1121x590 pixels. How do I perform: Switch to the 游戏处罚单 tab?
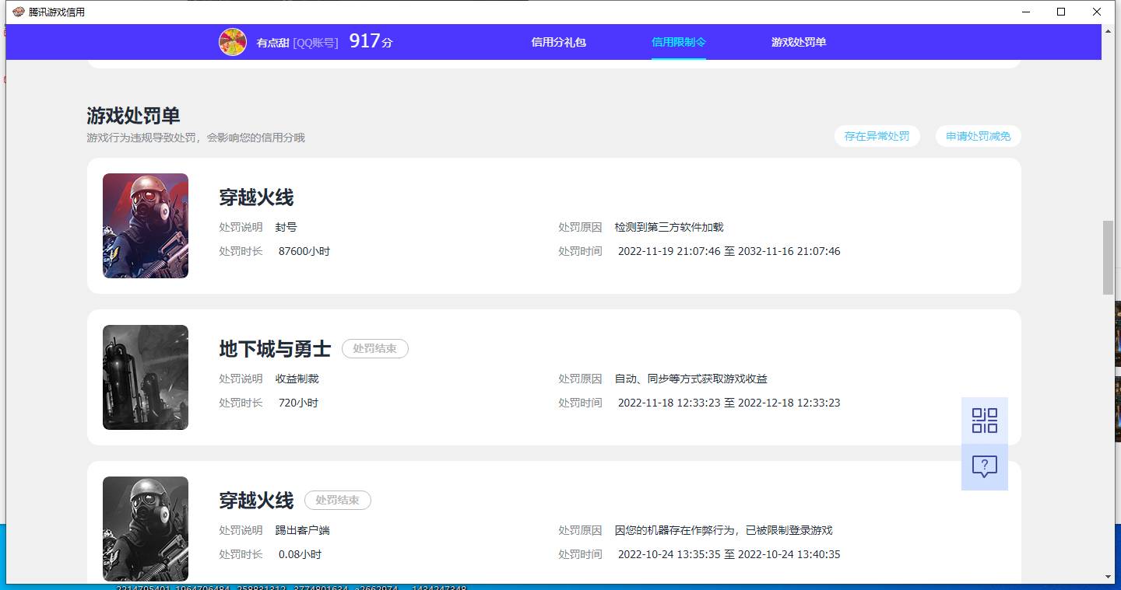pos(799,42)
